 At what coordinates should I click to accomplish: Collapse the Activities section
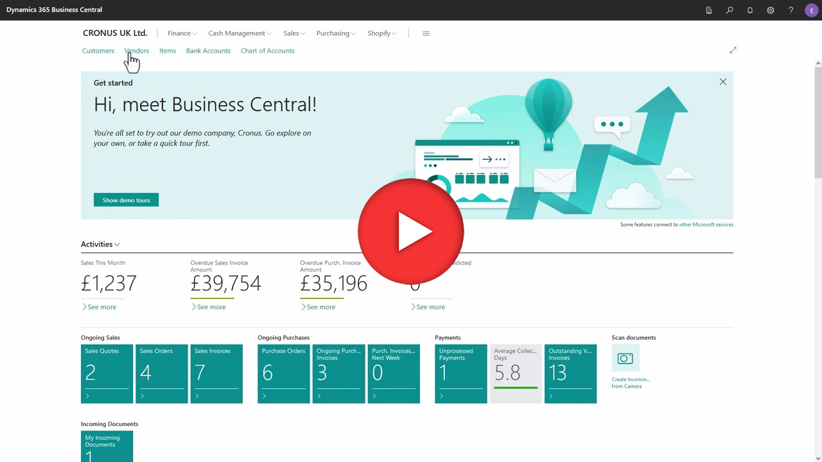[100, 244]
